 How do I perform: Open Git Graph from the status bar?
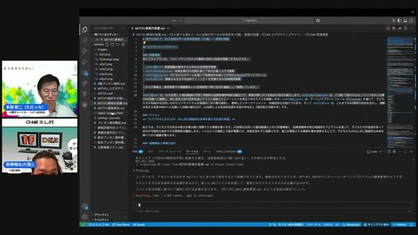click(x=138, y=225)
